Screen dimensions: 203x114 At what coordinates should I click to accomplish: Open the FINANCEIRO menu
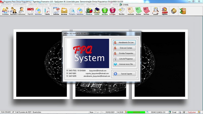click(79, 5)
